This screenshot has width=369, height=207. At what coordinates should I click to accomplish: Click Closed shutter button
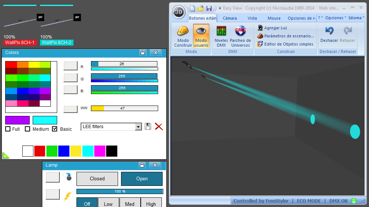(97, 179)
